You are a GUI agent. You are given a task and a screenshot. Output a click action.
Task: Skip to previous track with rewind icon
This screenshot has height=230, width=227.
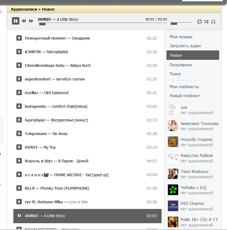coord(24,21)
